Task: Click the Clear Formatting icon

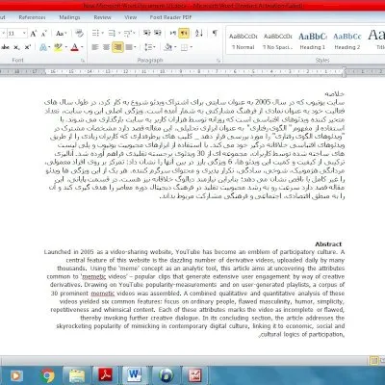Action: (x=79, y=33)
